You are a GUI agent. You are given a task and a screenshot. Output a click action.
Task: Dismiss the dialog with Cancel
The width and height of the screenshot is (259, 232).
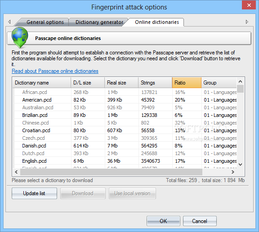[x=200, y=221]
